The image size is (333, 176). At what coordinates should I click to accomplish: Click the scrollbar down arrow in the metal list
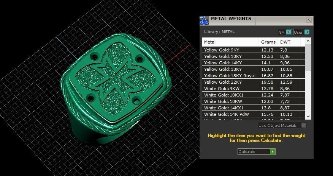(308, 116)
